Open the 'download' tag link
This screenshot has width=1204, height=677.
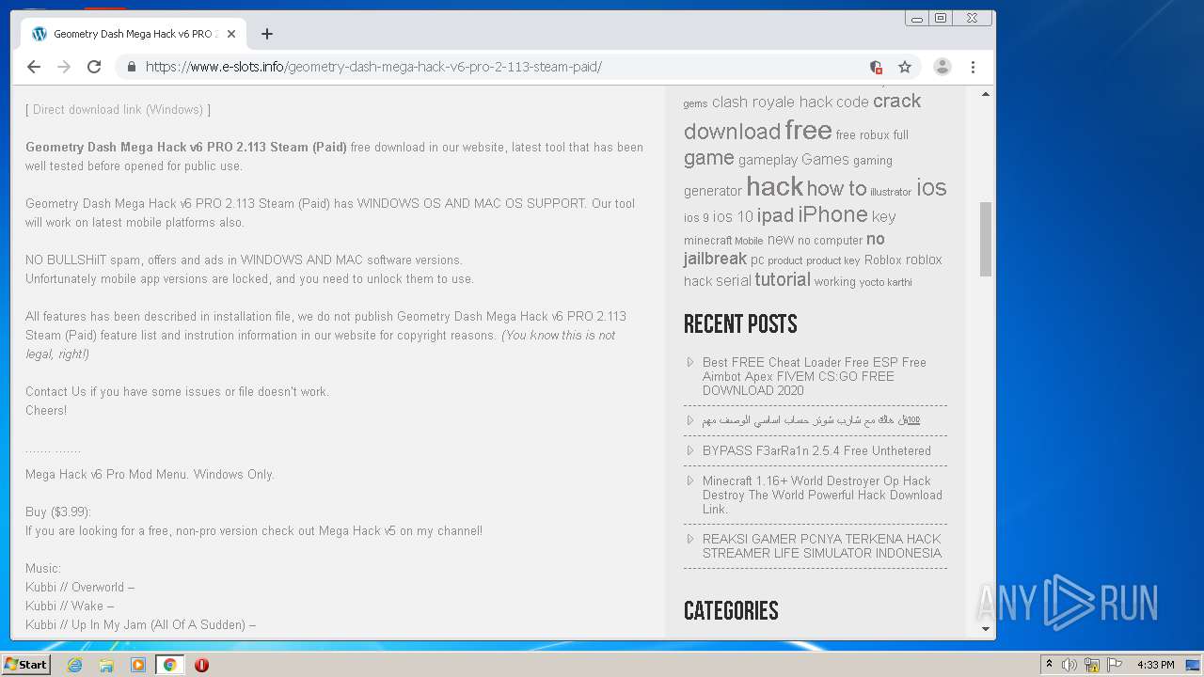tap(732, 131)
